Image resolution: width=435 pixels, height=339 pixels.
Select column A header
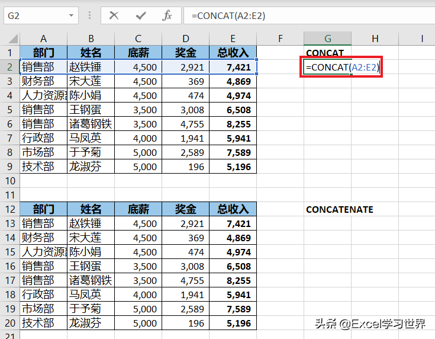pyautogui.click(x=44, y=39)
